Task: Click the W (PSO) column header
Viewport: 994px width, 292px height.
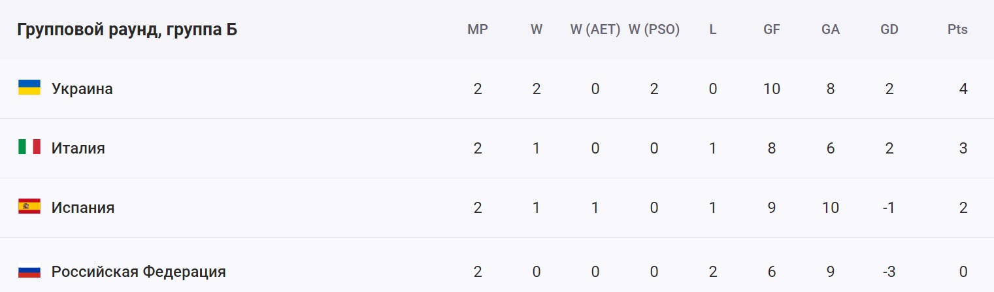Action: (654, 29)
